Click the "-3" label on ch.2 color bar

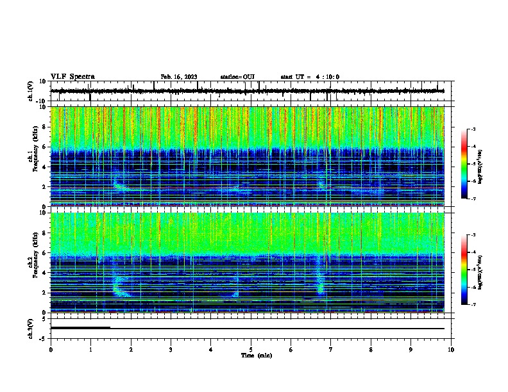[473, 235]
